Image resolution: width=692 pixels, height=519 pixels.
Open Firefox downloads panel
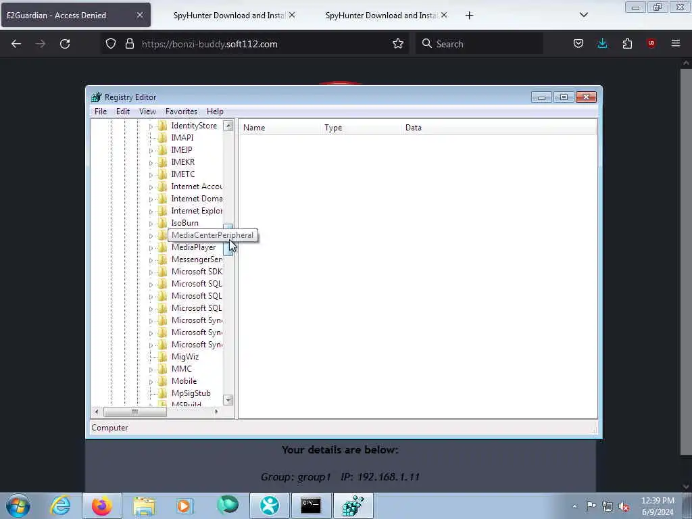click(x=602, y=43)
